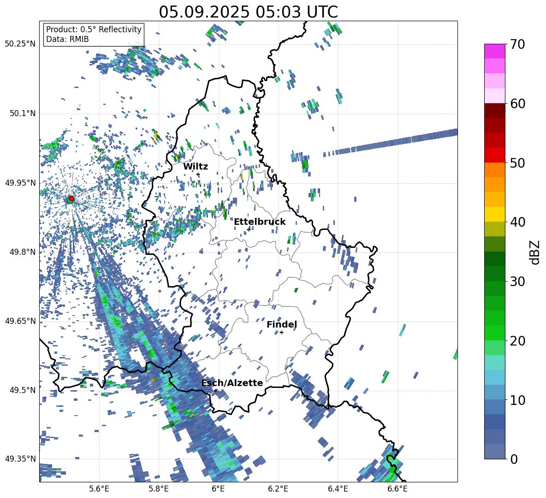Click the dBZ colorbar label
546x498 pixels.
535,252
